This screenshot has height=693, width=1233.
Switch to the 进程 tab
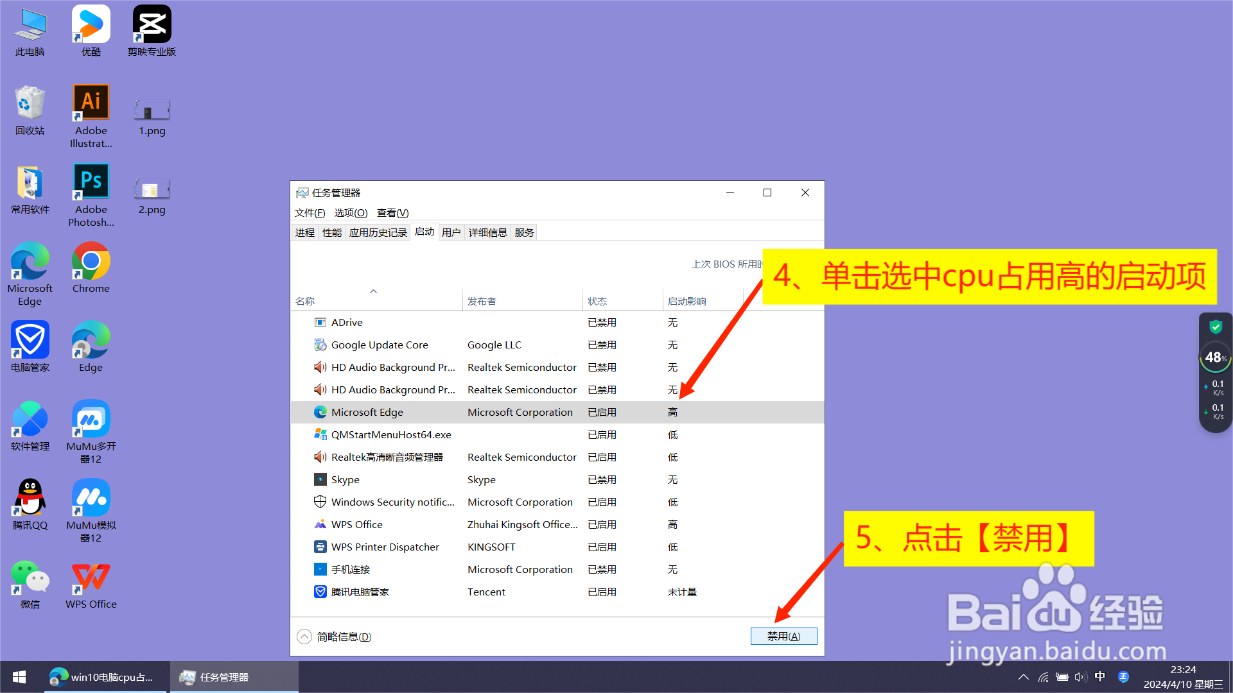tap(305, 232)
